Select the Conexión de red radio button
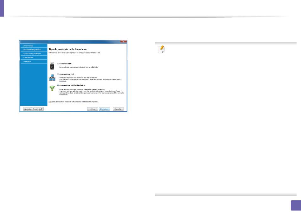 tap(58, 74)
